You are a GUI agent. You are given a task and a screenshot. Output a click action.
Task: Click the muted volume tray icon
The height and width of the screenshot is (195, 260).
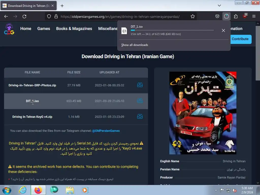234,190
